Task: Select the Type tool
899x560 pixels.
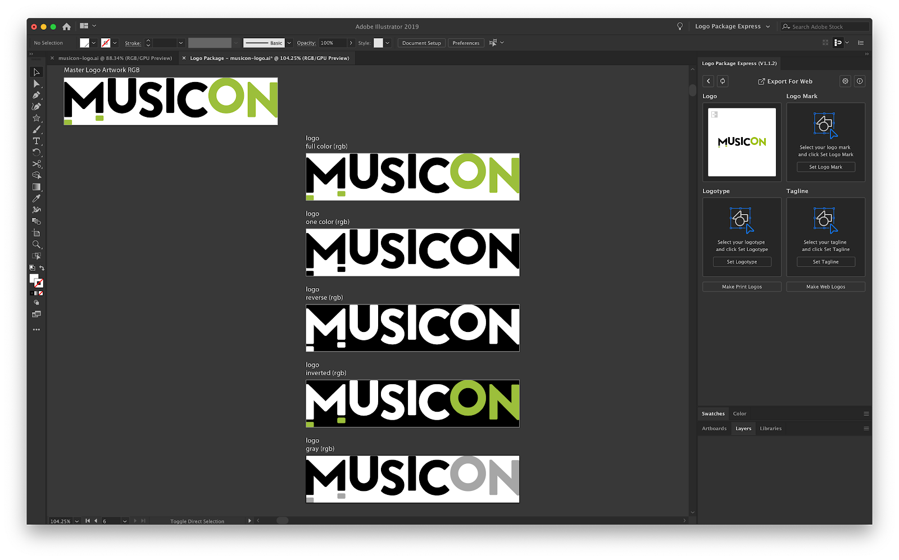Action: click(37, 141)
